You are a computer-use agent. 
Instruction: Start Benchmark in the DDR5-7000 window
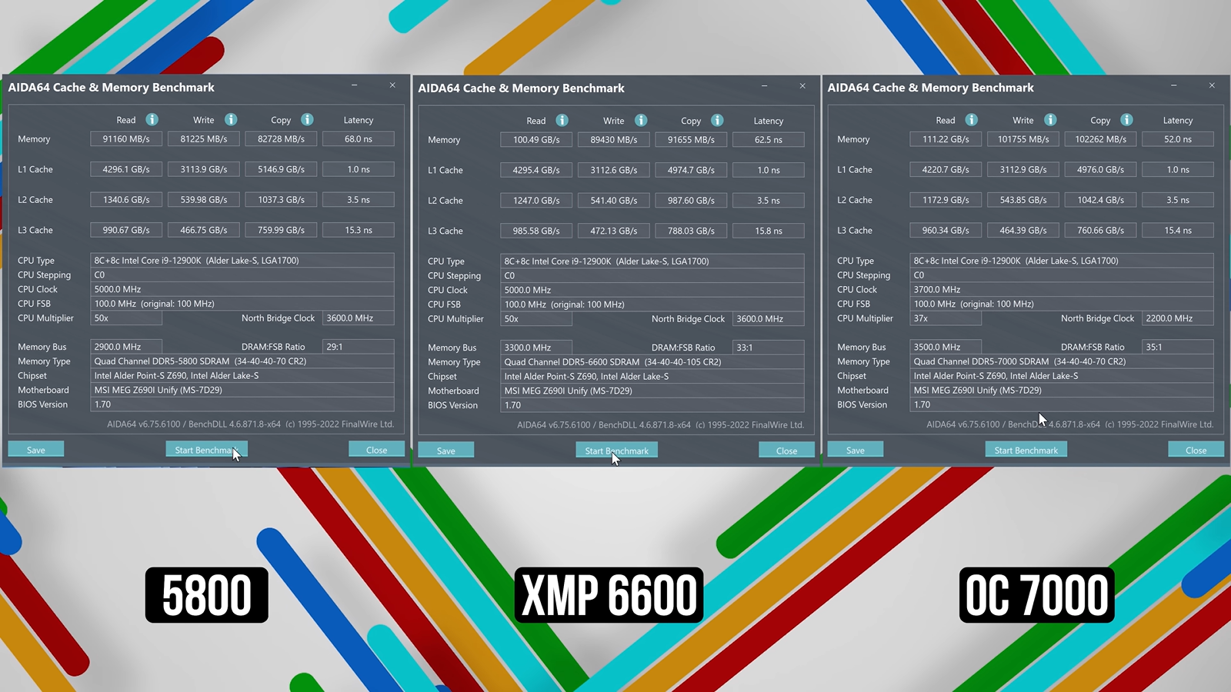(1026, 450)
